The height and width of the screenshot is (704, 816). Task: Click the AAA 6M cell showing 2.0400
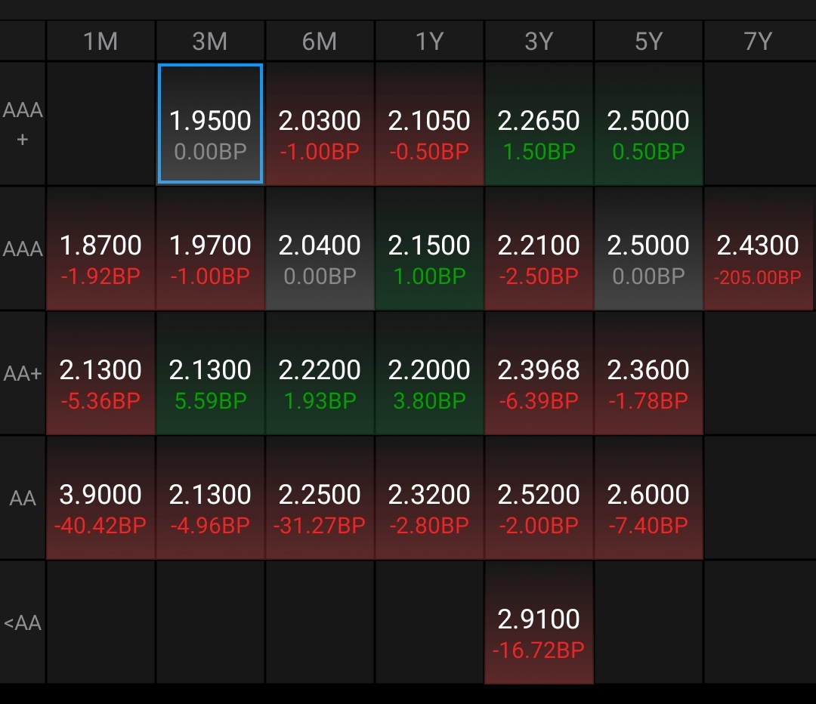click(320, 249)
